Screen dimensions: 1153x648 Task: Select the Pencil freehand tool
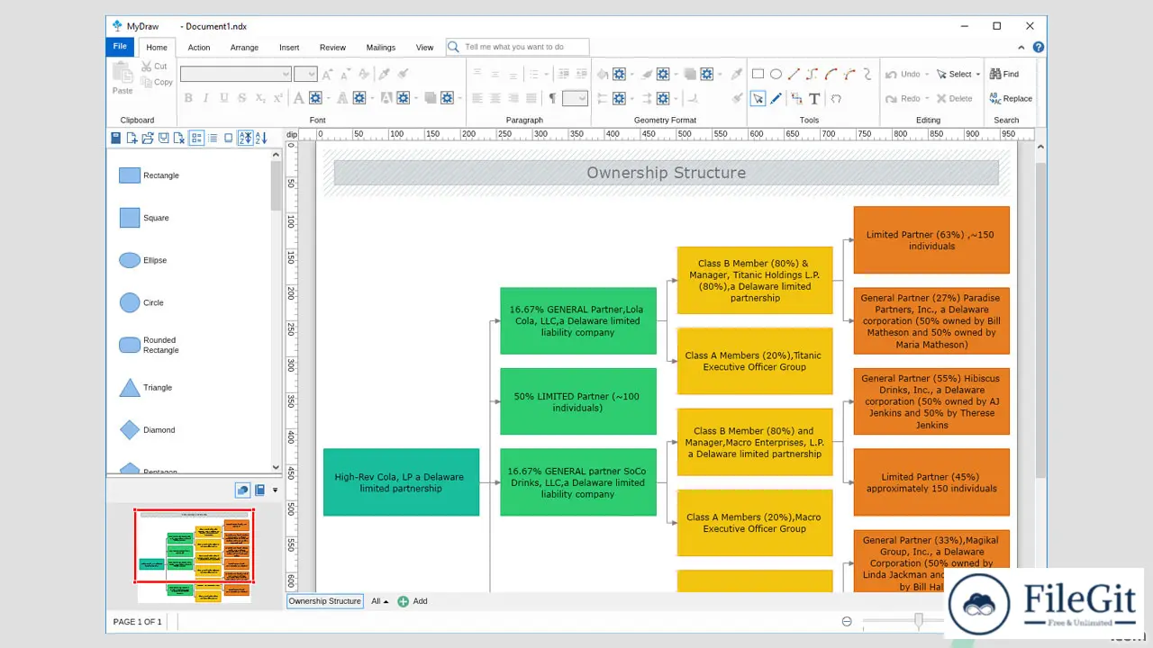(776, 99)
